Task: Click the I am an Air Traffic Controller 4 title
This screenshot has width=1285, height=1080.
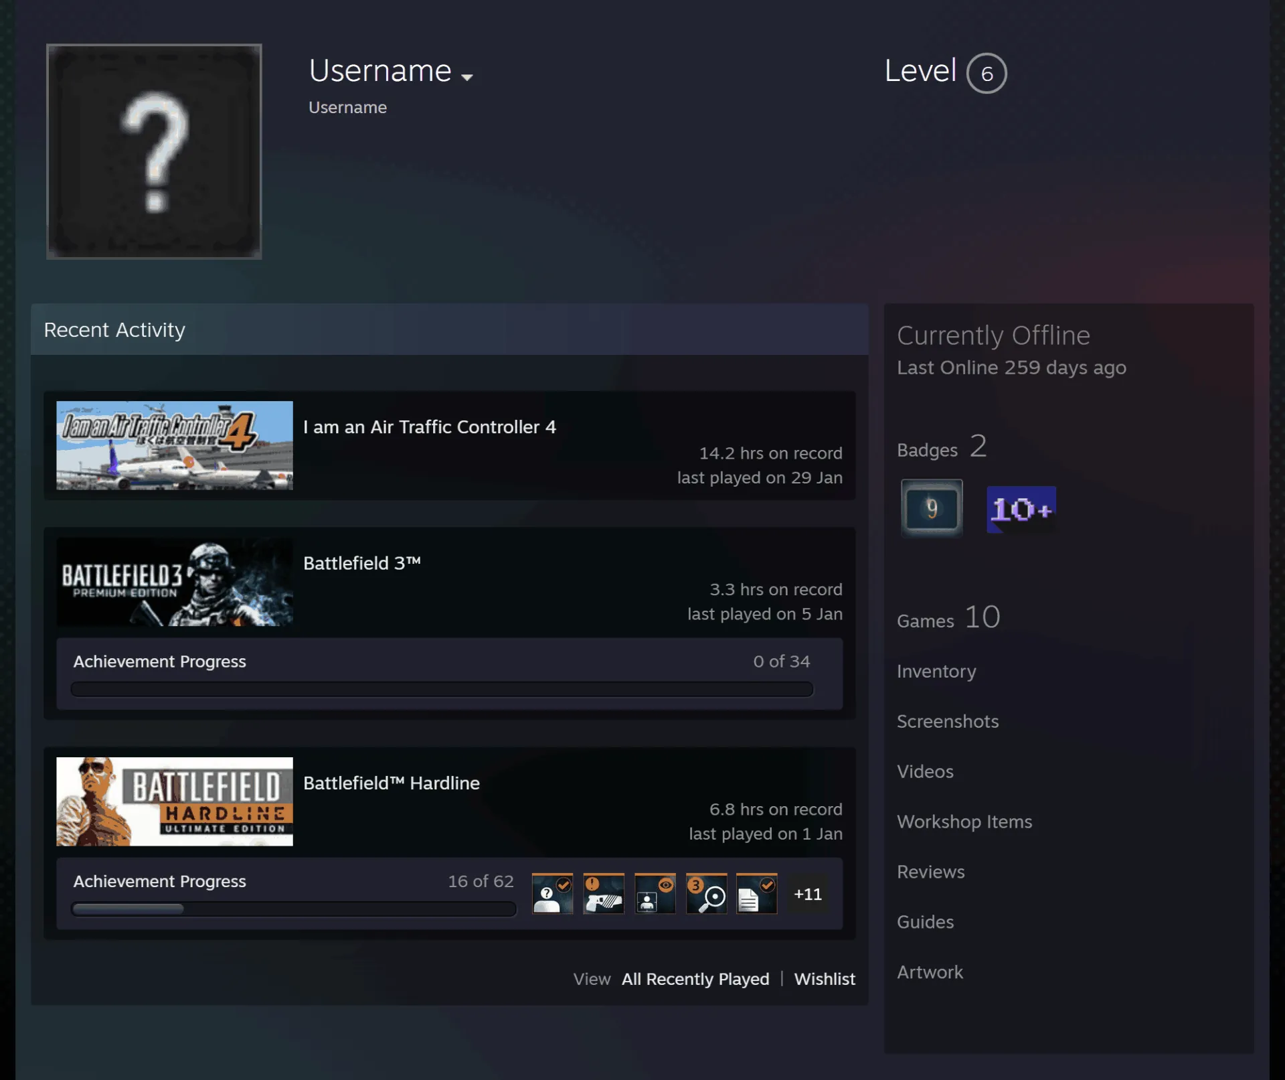Action: click(430, 427)
